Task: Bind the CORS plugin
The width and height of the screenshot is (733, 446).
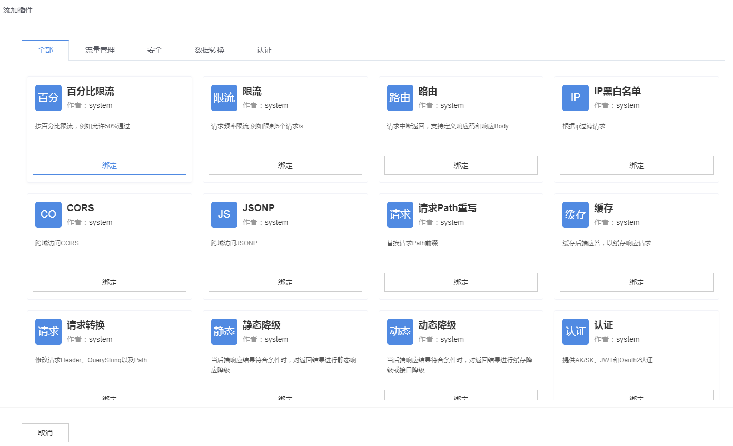Action: [x=110, y=282]
